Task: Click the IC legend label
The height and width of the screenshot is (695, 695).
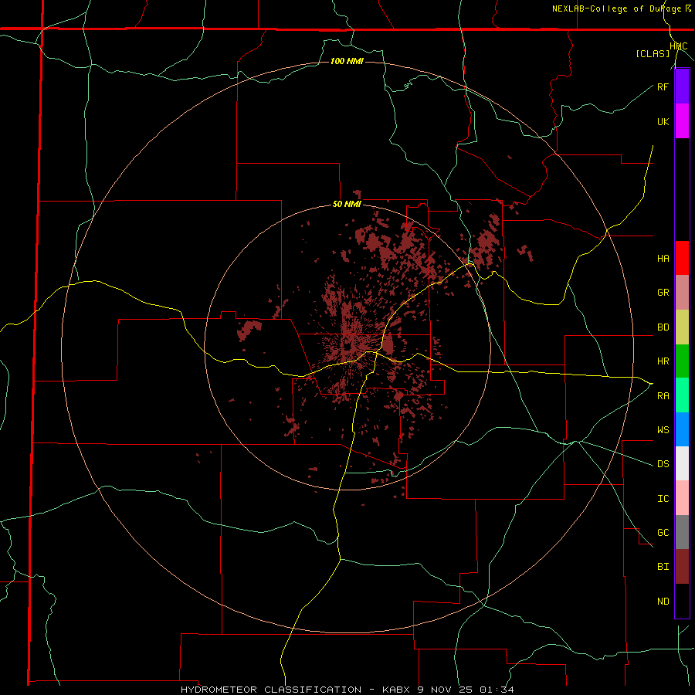Action: pyautogui.click(x=663, y=499)
